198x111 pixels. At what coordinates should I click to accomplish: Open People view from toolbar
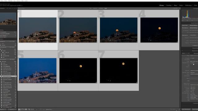pos(32,109)
